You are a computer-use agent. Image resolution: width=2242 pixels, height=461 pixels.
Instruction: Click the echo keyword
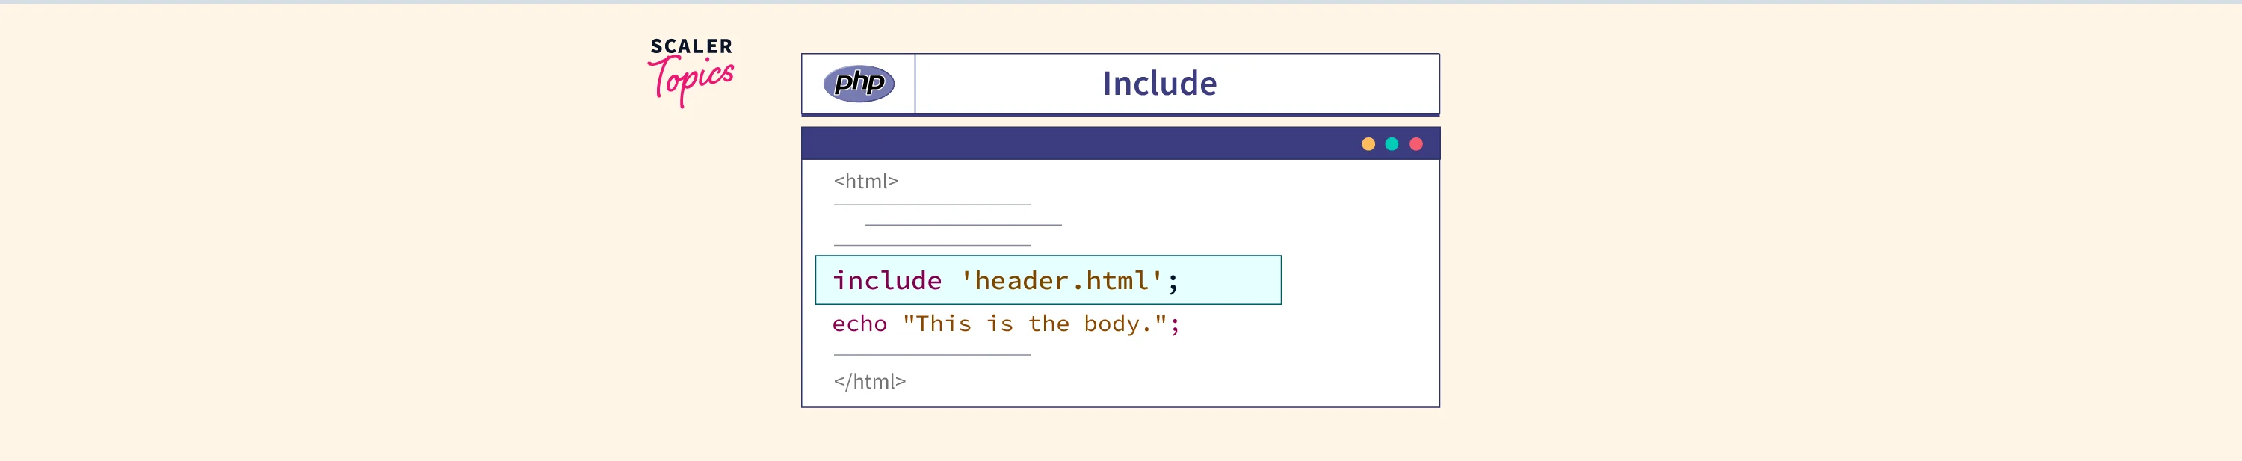pos(859,324)
